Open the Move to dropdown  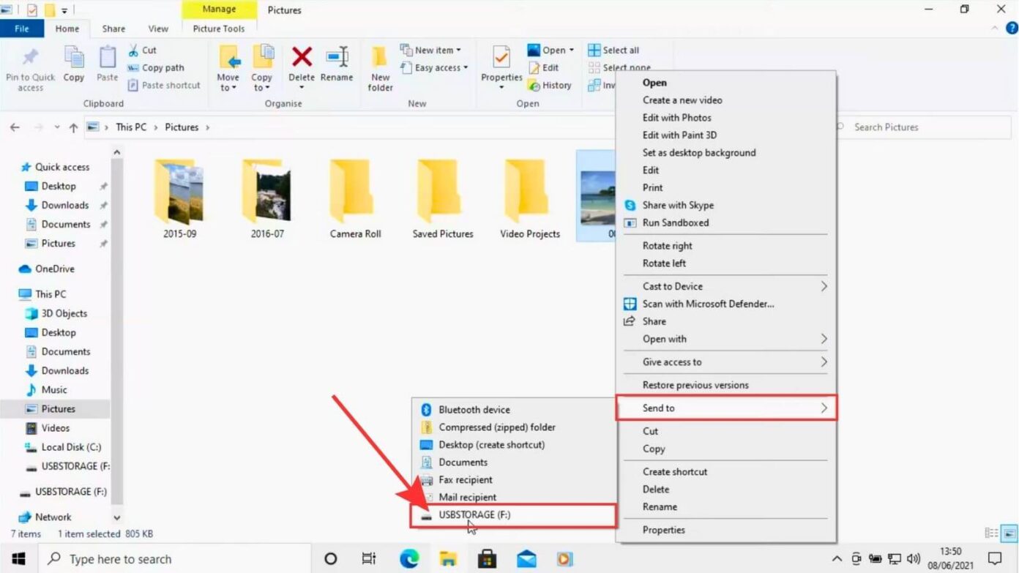(228, 69)
